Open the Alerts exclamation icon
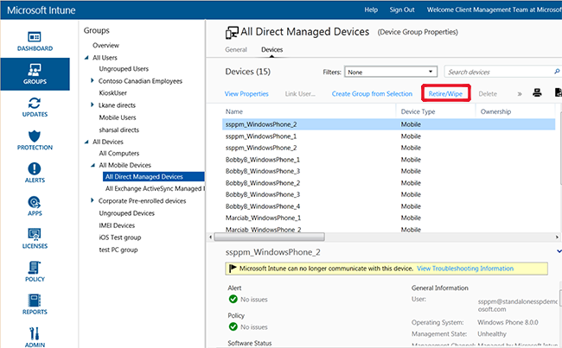This screenshot has width=562, height=348. click(x=35, y=168)
